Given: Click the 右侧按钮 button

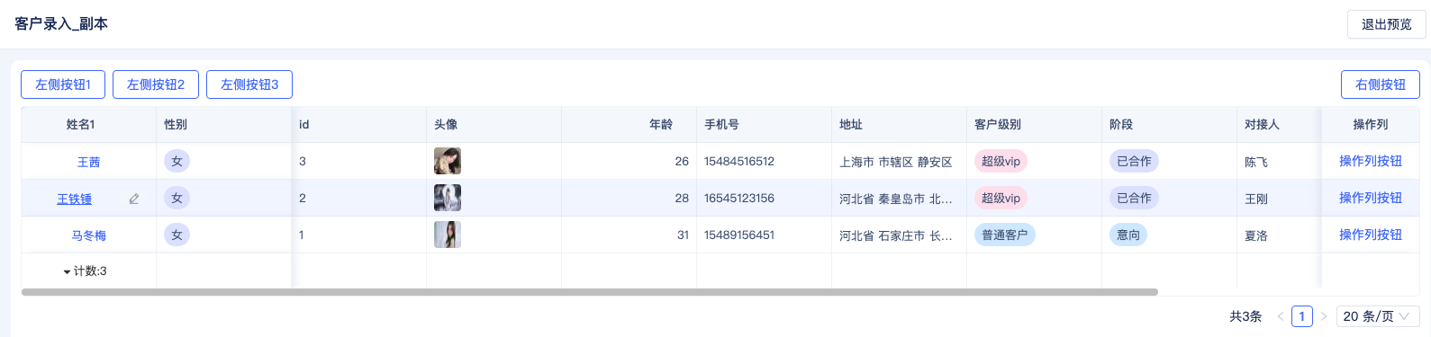Looking at the screenshot, I should (x=1381, y=84).
